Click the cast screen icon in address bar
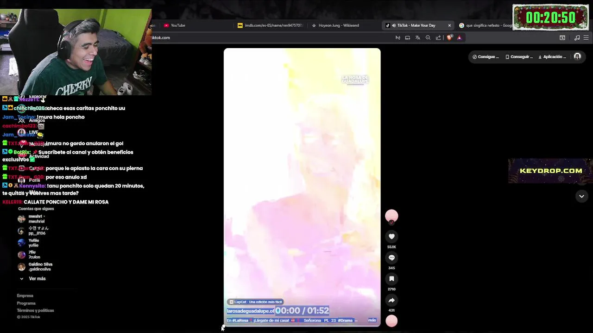This screenshot has height=333, width=593. [407, 38]
